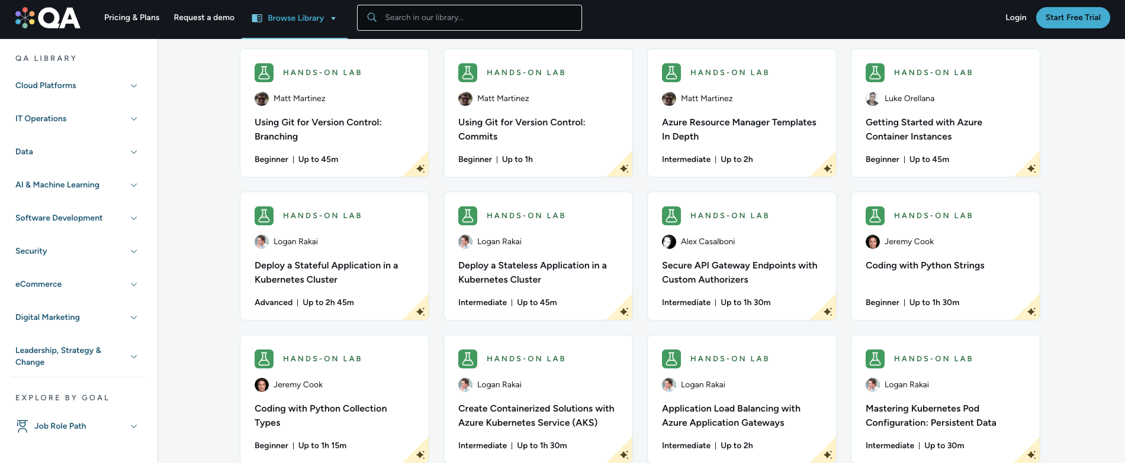This screenshot has width=1125, height=463.
Task: Click the Browse Library book icon
Action: point(257,18)
